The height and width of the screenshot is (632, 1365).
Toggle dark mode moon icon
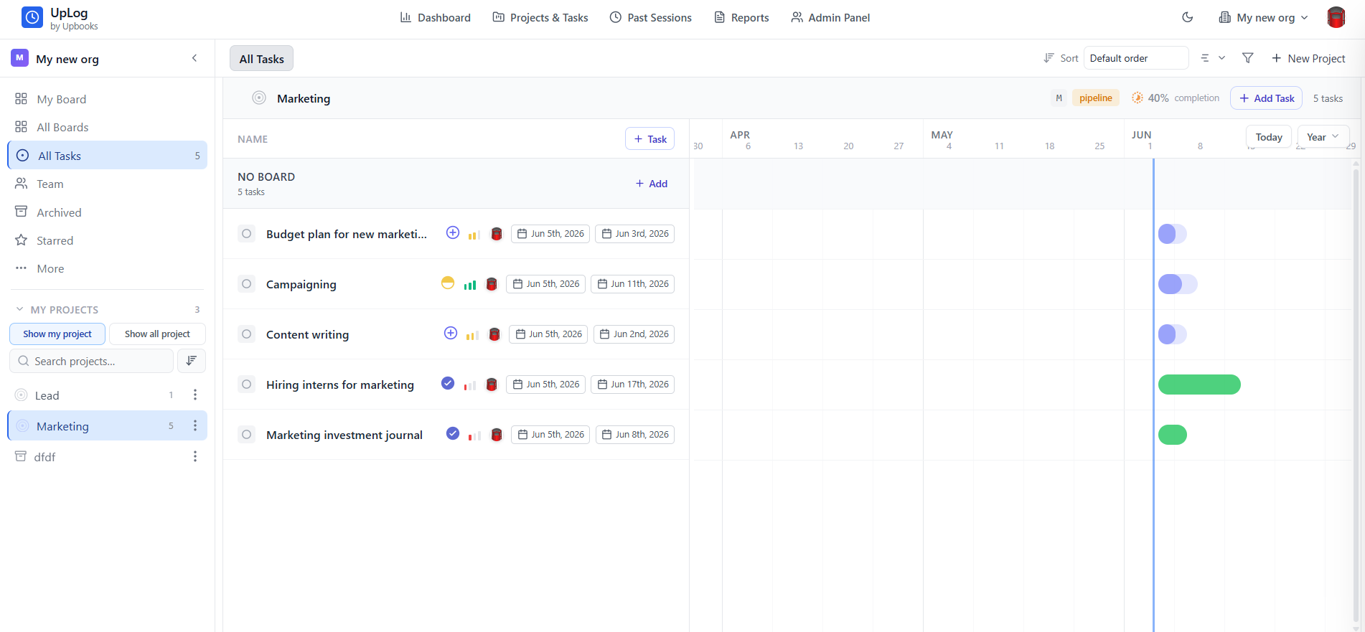click(1187, 17)
